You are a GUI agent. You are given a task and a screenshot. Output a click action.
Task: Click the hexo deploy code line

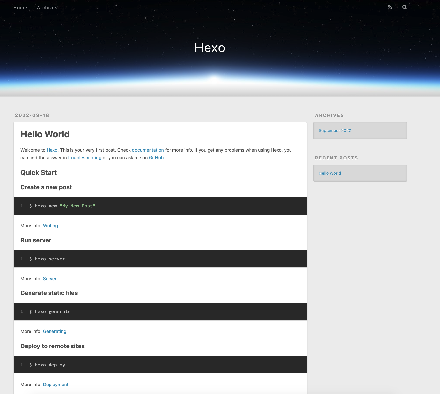click(47, 365)
